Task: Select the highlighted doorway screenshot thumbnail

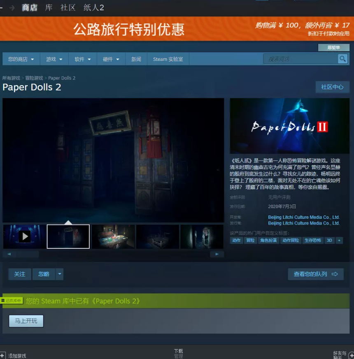Action: click(x=68, y=236)
